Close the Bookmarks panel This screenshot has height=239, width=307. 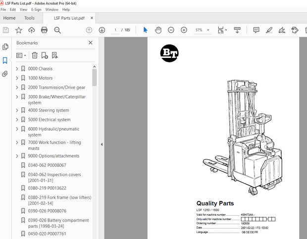click(x=91, y=43)
